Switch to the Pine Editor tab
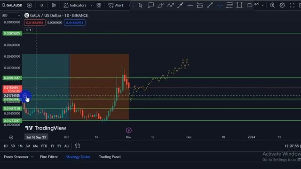This screenshot has width=301, height=169. point(49,157)
